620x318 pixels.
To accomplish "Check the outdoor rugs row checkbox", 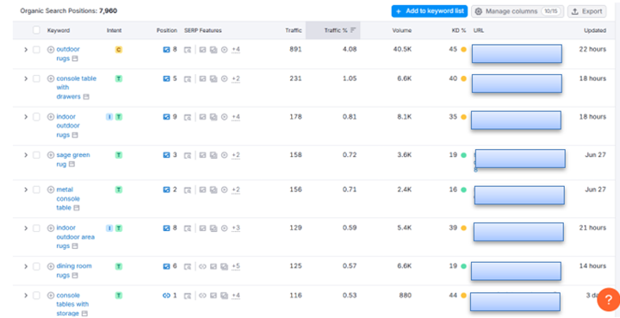I will pyautogui.click(x=36, y=49).
